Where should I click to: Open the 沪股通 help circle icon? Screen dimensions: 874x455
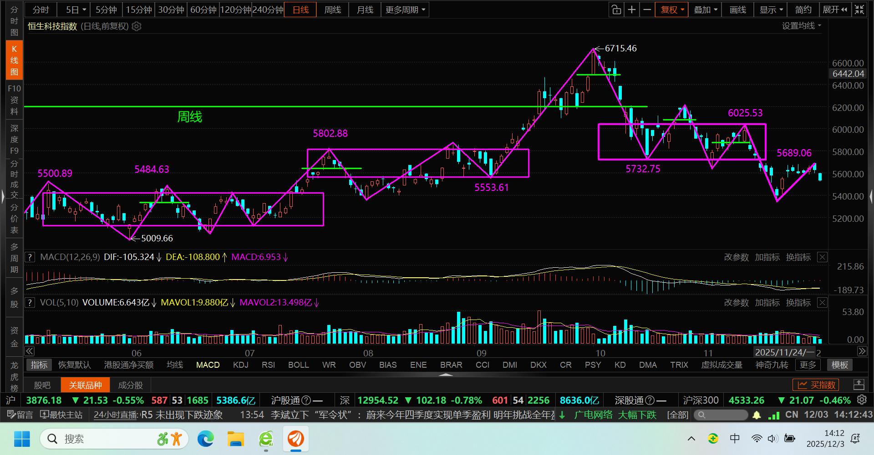306,400
